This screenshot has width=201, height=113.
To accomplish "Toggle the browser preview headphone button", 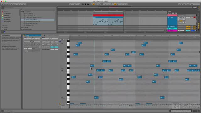I will (x=5, y=32).
